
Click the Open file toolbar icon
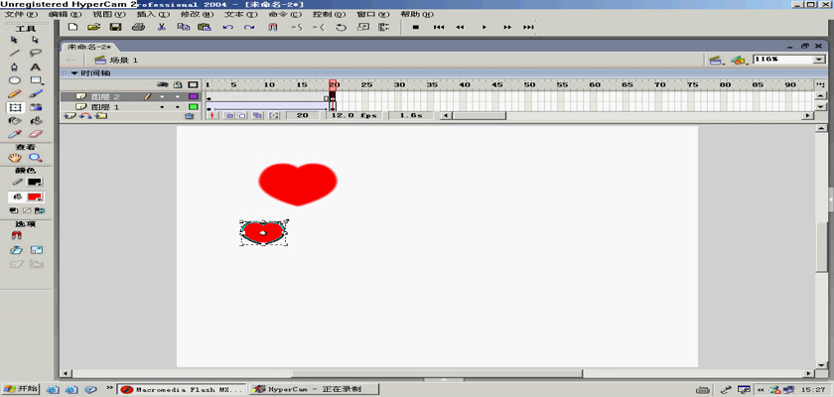[93, 27]
